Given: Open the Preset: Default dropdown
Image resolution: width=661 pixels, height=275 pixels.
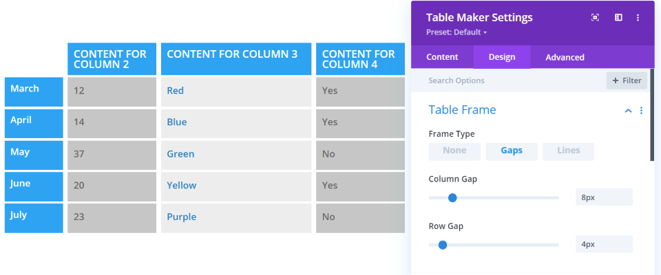Looking at the screenshot, I should click(457, 32).
